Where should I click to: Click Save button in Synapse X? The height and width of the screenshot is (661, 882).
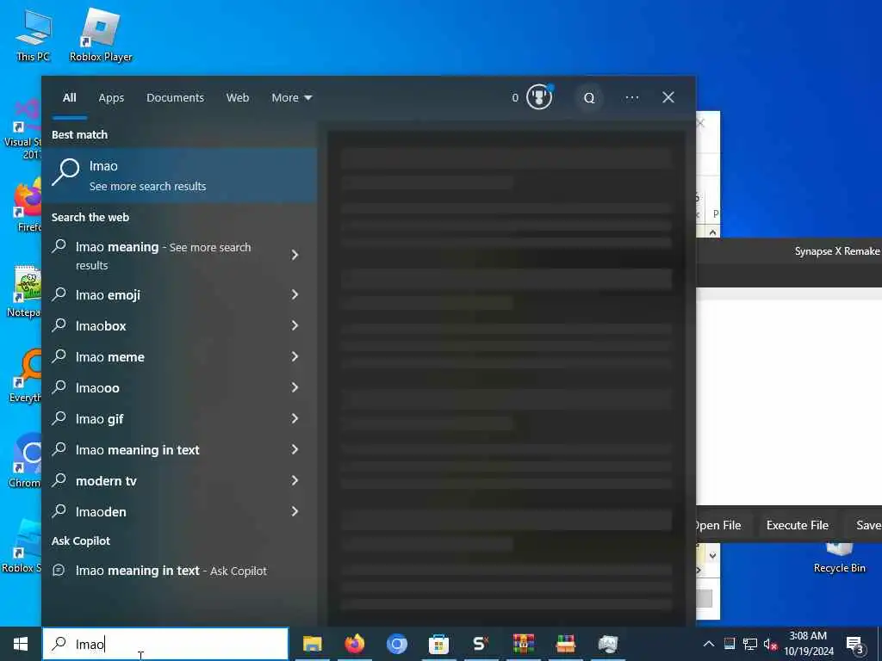click(866, 526)
